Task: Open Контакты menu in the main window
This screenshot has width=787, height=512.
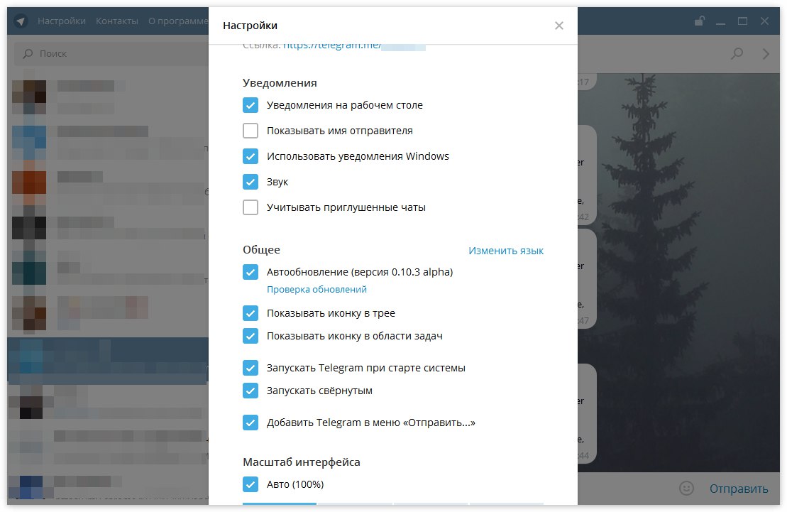Action: 117,21
